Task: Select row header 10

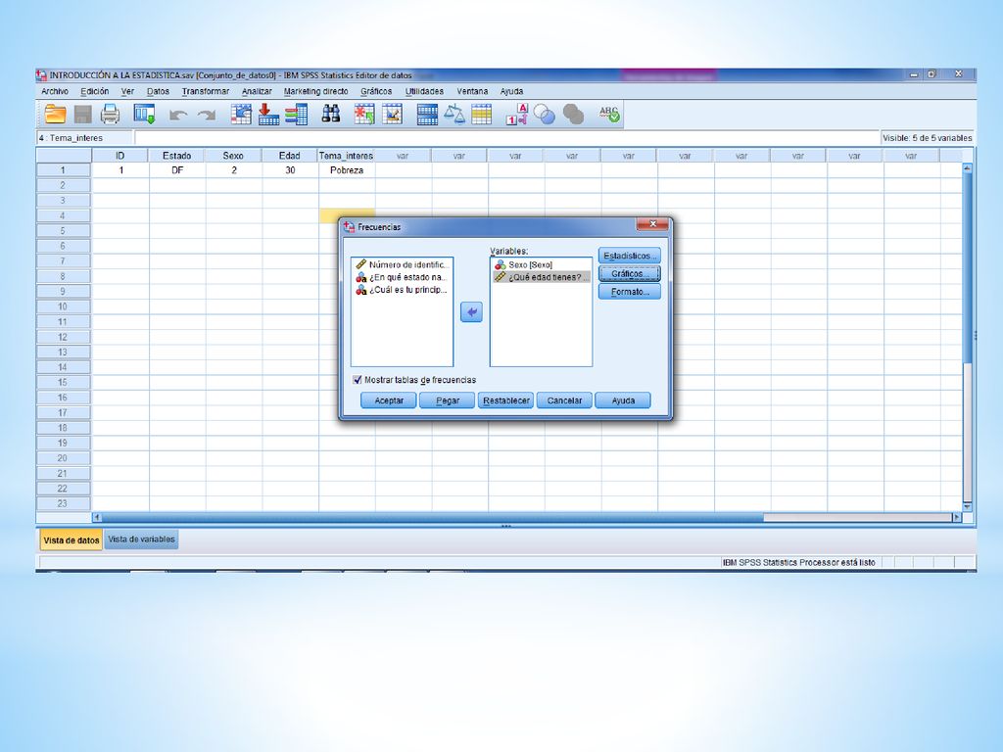Action: (x=63, y=306)
